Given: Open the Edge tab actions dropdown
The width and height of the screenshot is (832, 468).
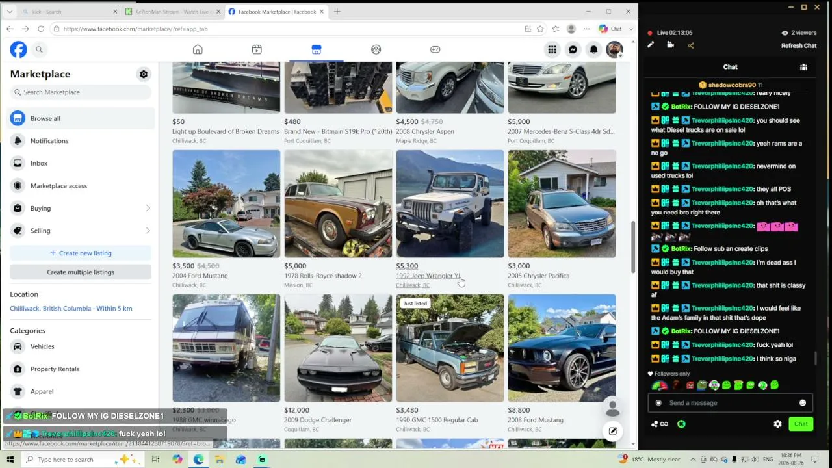Looking at the screenshot, I should (9, 12).
